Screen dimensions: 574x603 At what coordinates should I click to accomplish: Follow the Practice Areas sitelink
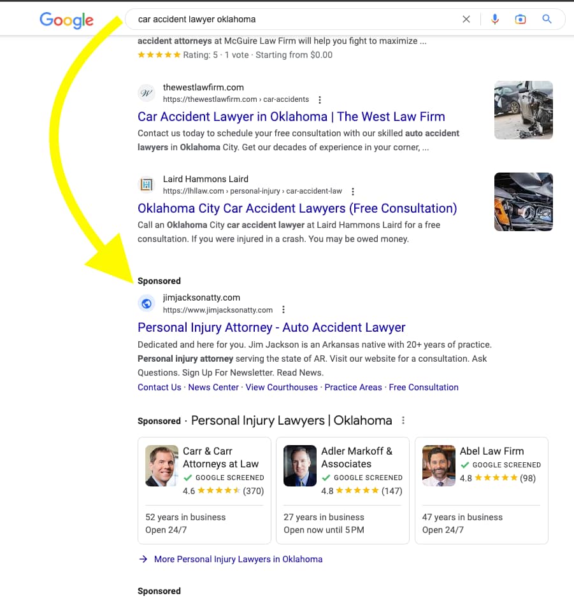tap(353, 387)
